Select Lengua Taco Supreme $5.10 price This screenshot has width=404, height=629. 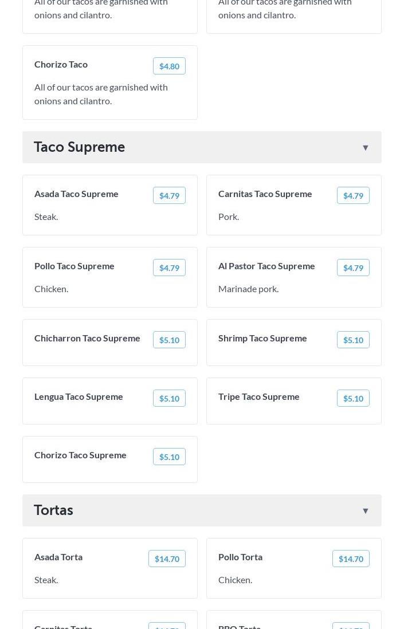pos(169,398)
